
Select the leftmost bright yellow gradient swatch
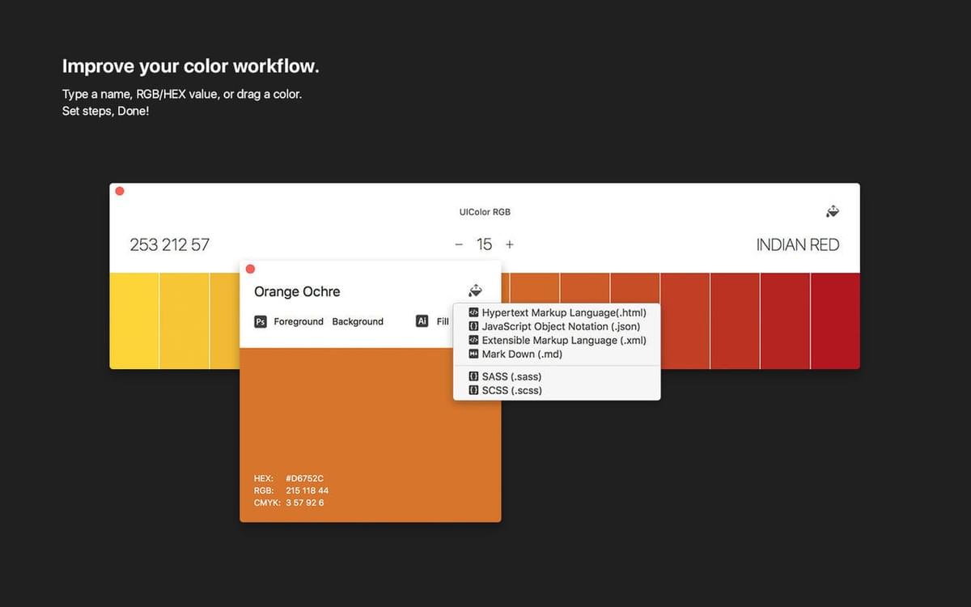pyautogui.click(x=134, y=320)
